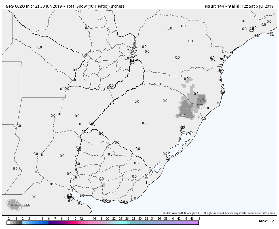The height and width of the screenshot is (229, 279).
Task: Click the WeatherBELL copyright notice text
Action: 219,213
